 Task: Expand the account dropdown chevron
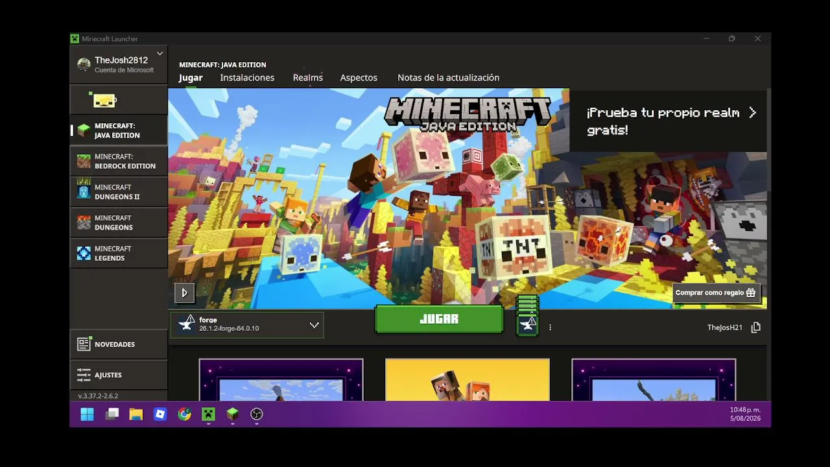tap(160, 54)
